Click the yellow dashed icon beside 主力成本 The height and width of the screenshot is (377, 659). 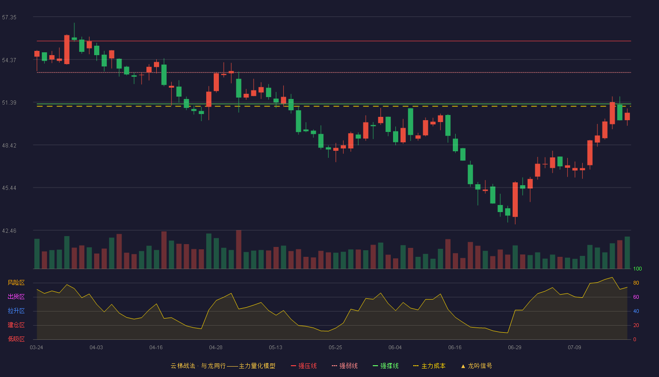point(416,366)
